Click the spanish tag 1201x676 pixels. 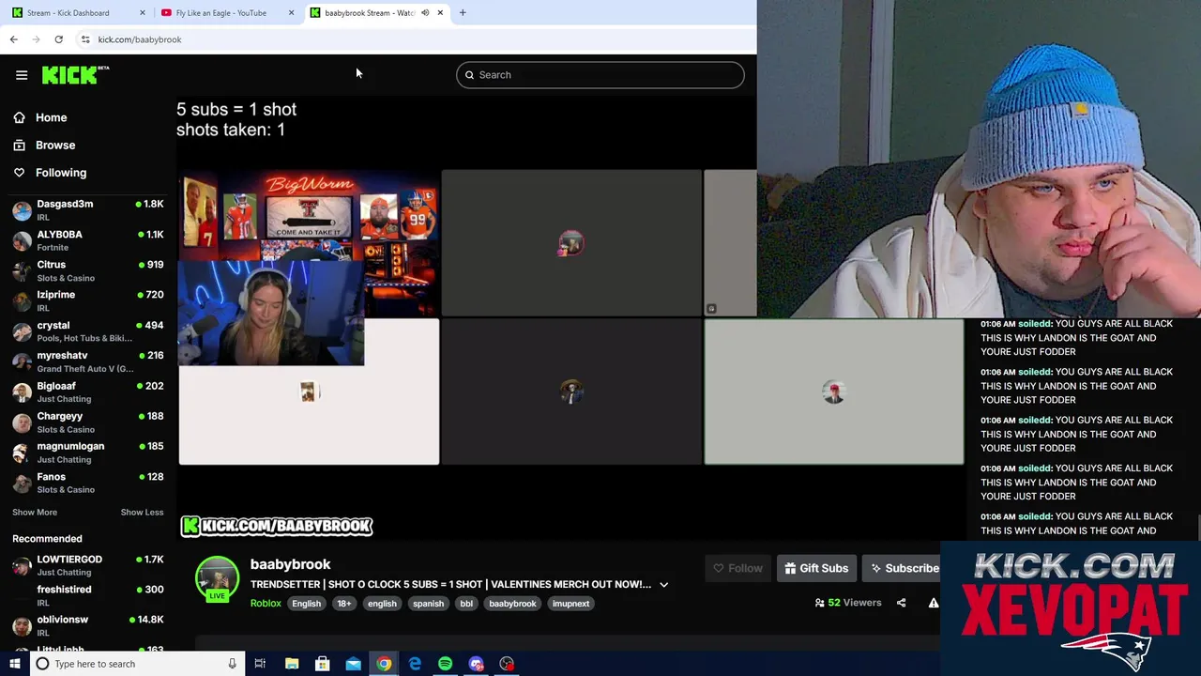tap(428, 604)
